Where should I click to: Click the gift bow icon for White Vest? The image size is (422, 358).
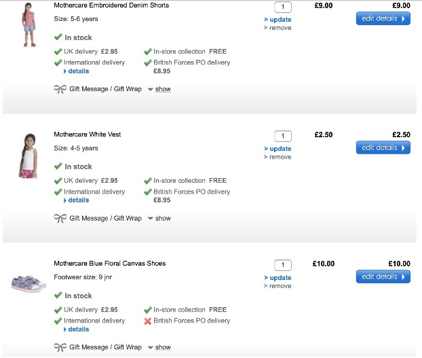pos(60,218)
